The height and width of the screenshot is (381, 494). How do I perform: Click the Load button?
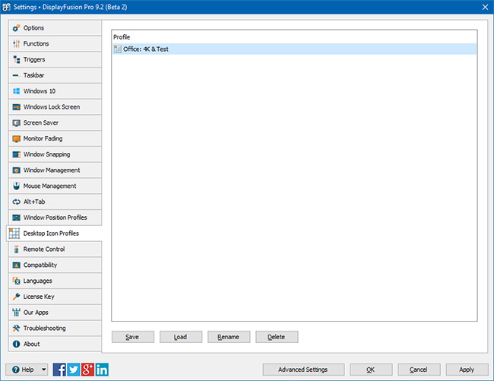coord(181,336)
